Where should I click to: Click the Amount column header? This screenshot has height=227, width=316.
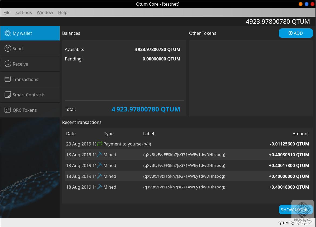(x=301, y=134)
